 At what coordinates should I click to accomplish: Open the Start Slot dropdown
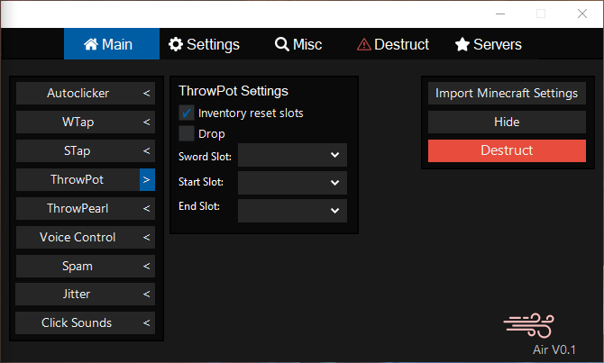[292, 183]
